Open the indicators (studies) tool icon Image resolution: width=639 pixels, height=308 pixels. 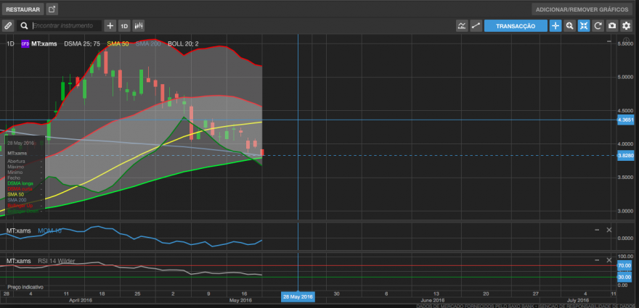point(462,25)
